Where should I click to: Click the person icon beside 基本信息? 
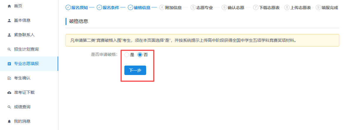click(x=9, y=20)
